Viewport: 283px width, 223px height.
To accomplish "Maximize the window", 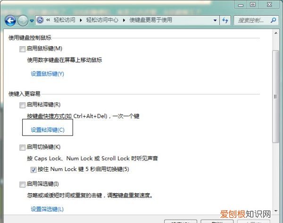I will pyautogui.click(x=253, y=5).
